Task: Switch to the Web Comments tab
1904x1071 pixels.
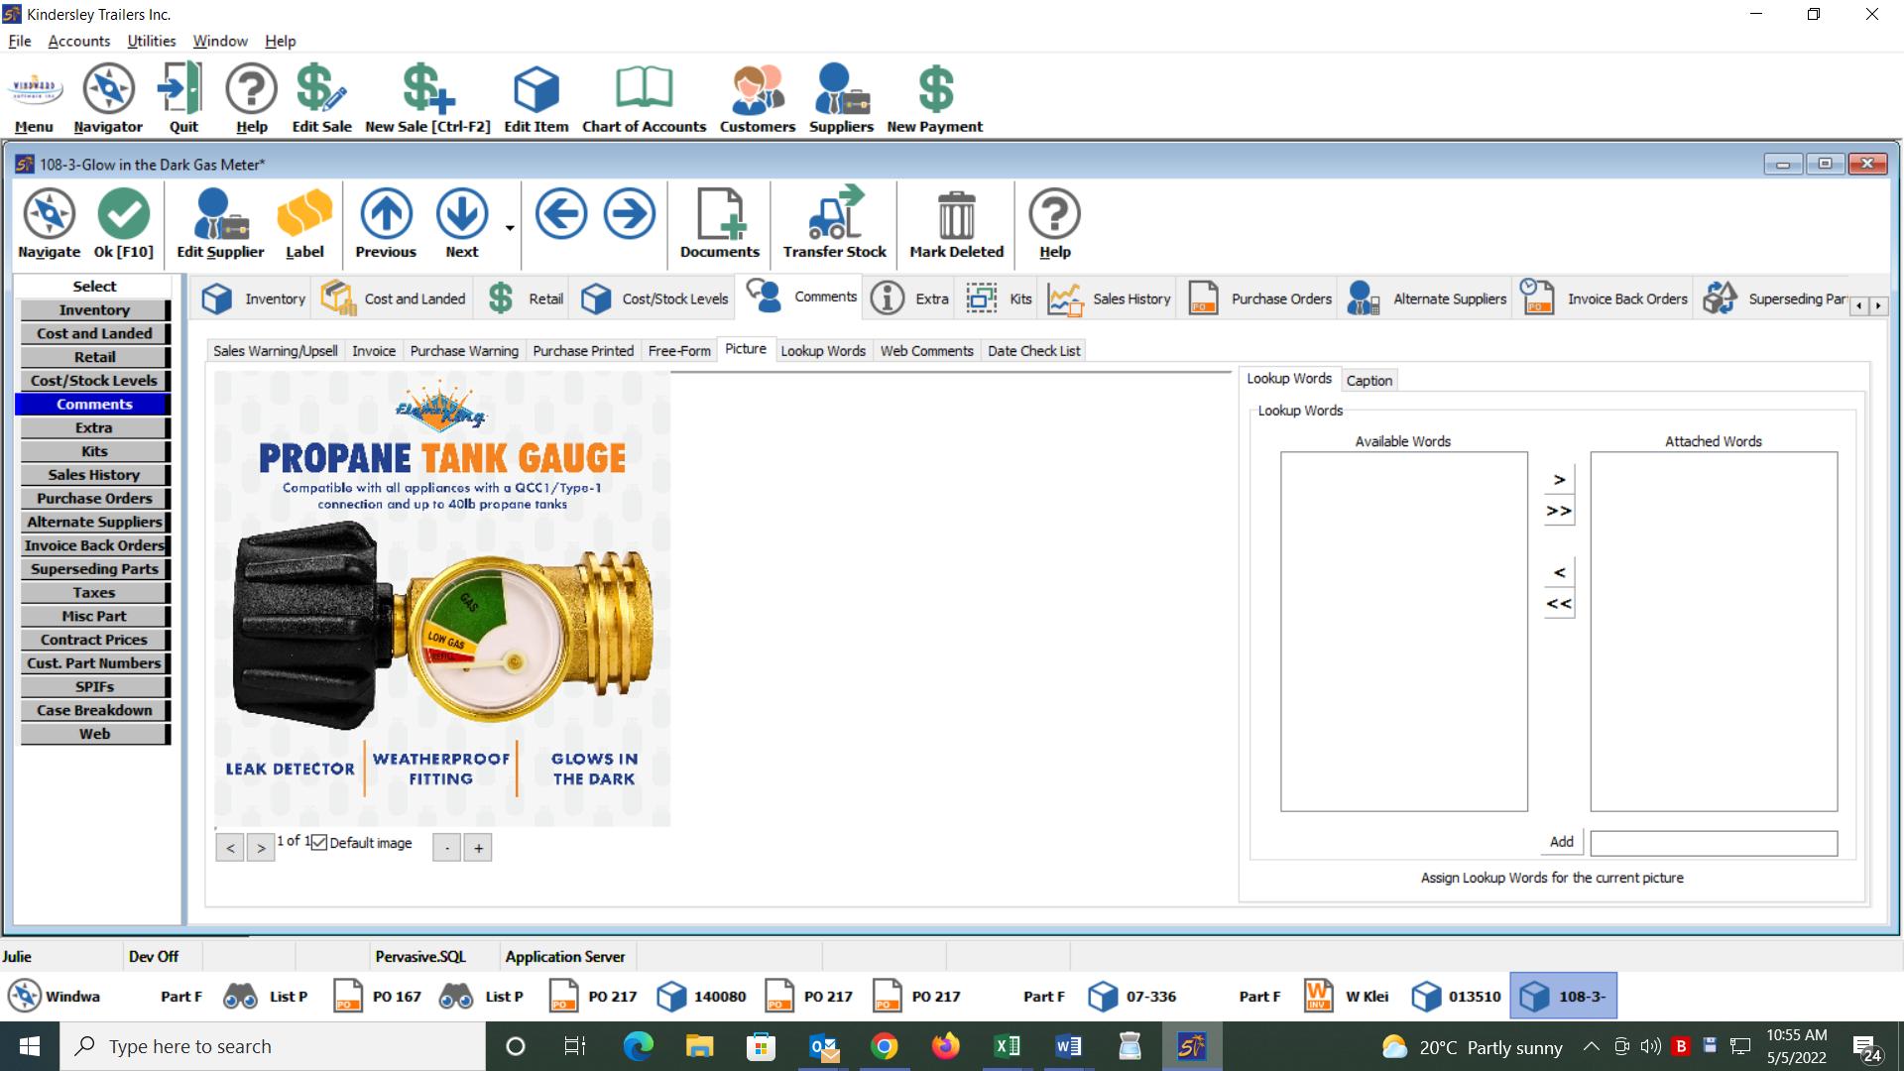Action: tap(926, 351)
